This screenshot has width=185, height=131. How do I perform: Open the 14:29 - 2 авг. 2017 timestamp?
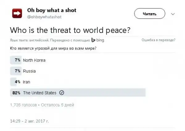[x=29, y=121]
